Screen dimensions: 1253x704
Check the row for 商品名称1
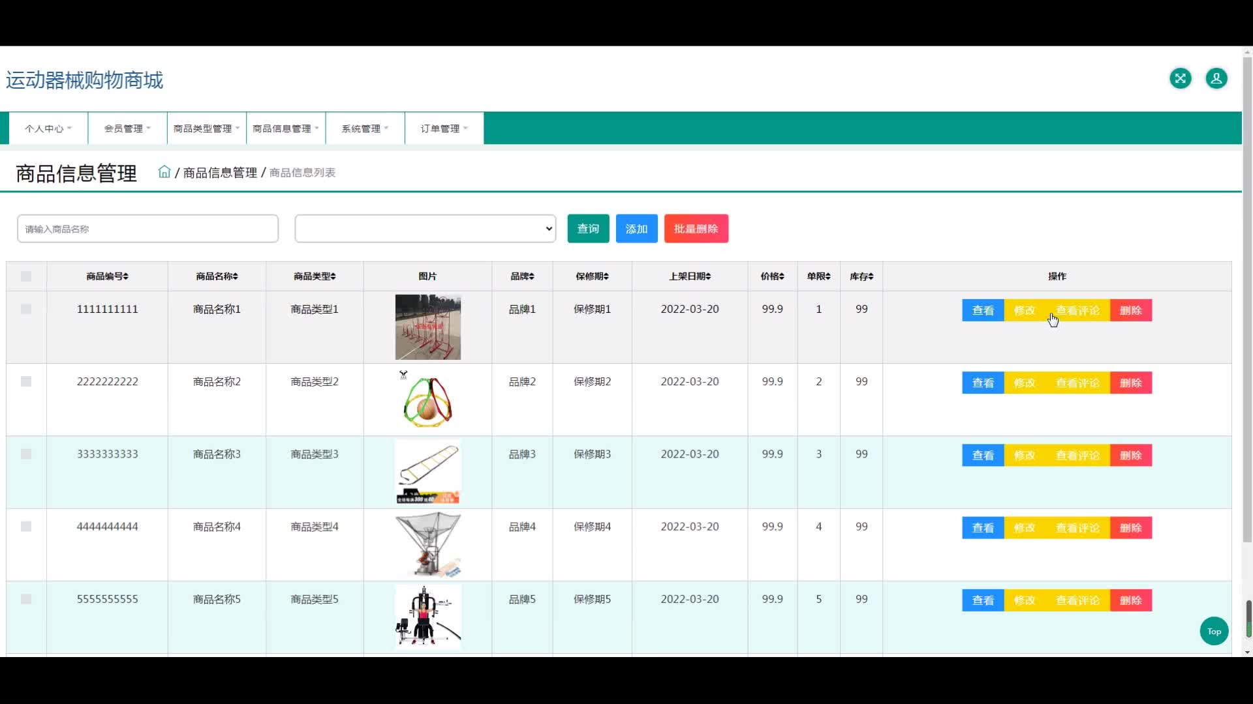point(26,309)
